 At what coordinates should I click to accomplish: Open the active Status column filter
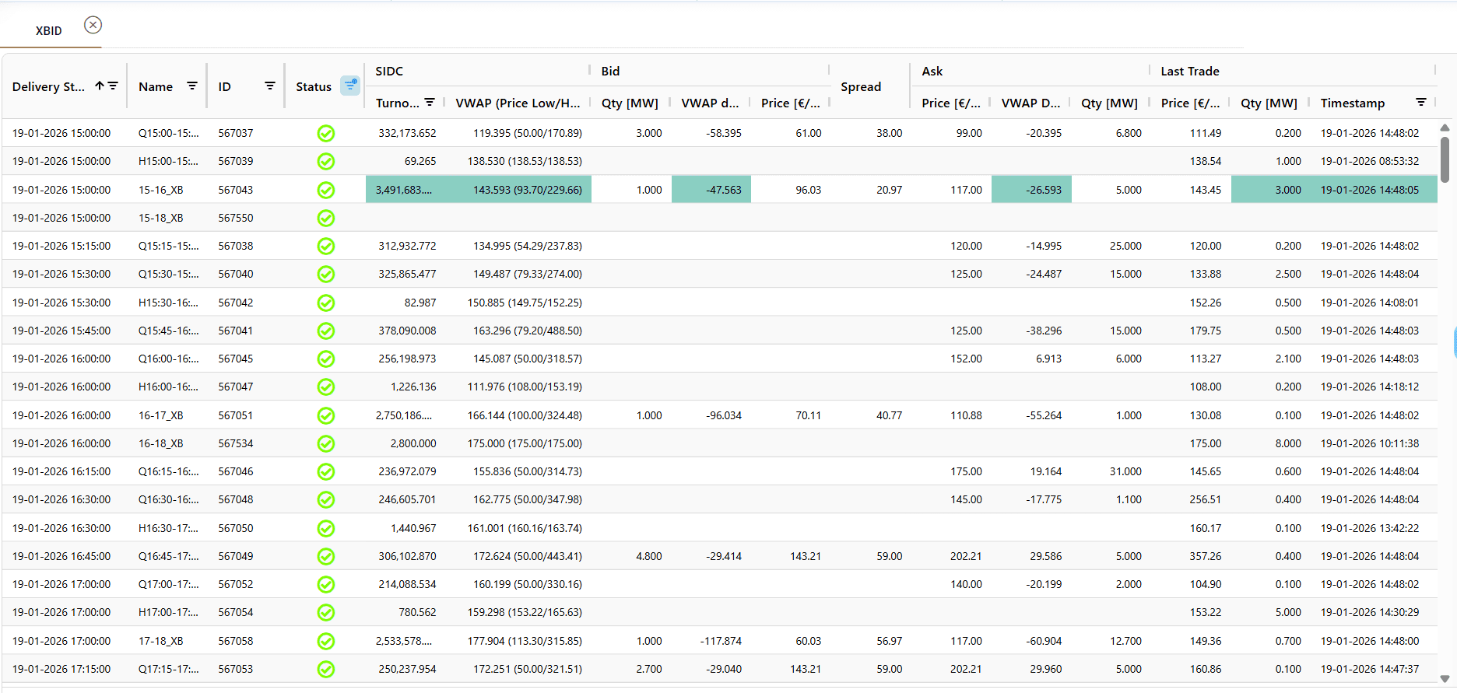350,86
